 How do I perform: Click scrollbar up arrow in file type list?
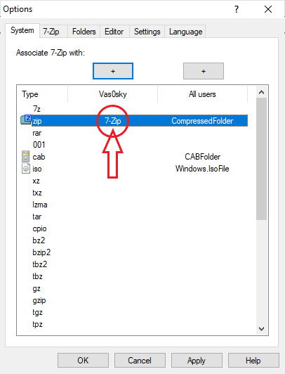[x=261, y=92]
